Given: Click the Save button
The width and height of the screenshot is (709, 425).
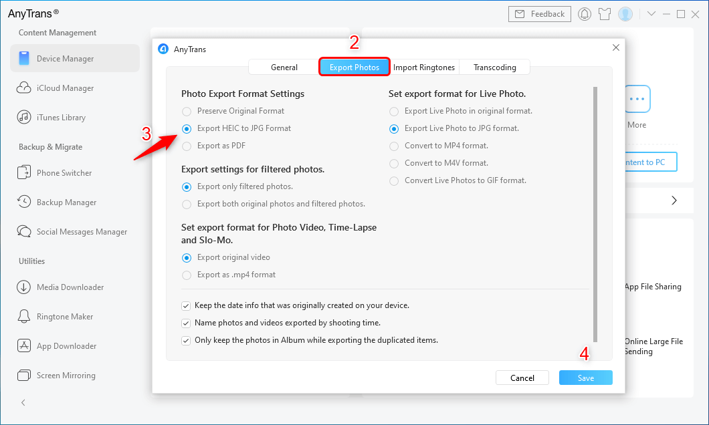Looking at the screenshot, I should [x=585, y=378].
